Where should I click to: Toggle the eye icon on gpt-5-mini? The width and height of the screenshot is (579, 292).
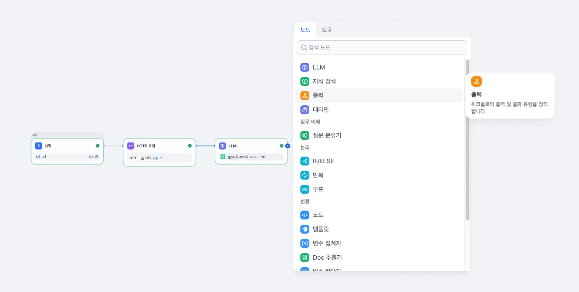pos(263,157)
